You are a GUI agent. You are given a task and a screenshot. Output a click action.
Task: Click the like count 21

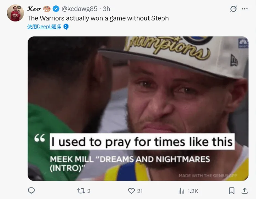(140, 191)
